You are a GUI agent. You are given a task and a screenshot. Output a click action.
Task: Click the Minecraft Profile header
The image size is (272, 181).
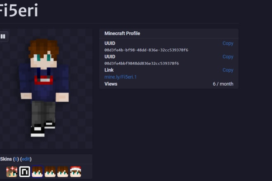[x=122, y=33]
